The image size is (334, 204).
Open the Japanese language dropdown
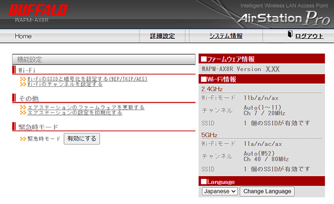pos(220,191)
